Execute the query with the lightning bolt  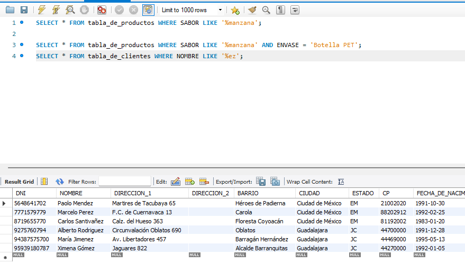42,10
